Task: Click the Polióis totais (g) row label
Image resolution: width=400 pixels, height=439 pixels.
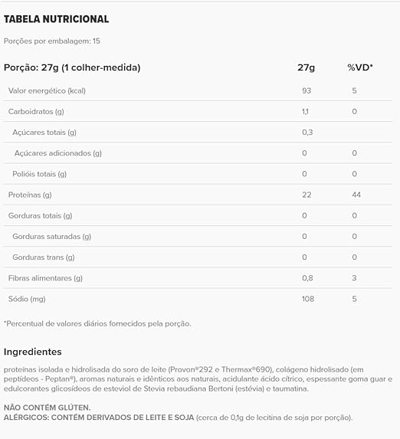Action: (40, 174)
